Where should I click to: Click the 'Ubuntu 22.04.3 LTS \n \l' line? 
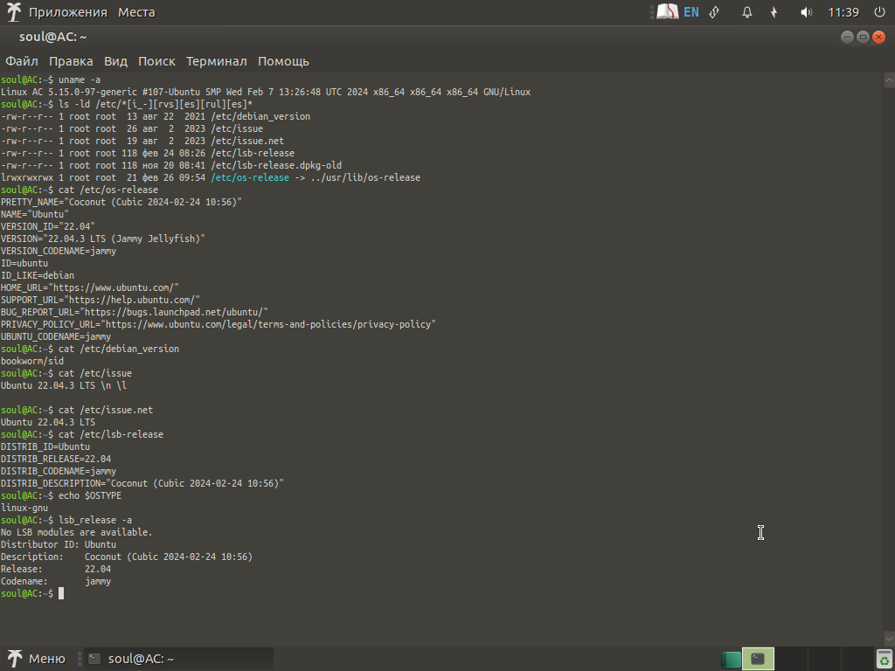click(63, 385)
